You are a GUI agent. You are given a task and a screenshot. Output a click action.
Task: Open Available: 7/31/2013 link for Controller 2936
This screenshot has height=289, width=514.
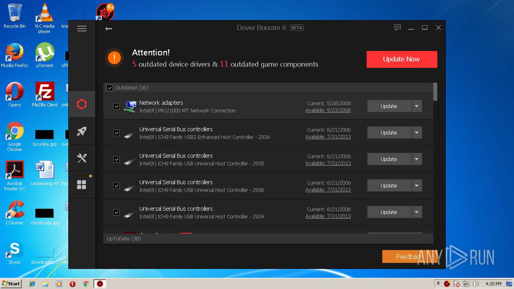pyautogui.click(x=328, y=190)
